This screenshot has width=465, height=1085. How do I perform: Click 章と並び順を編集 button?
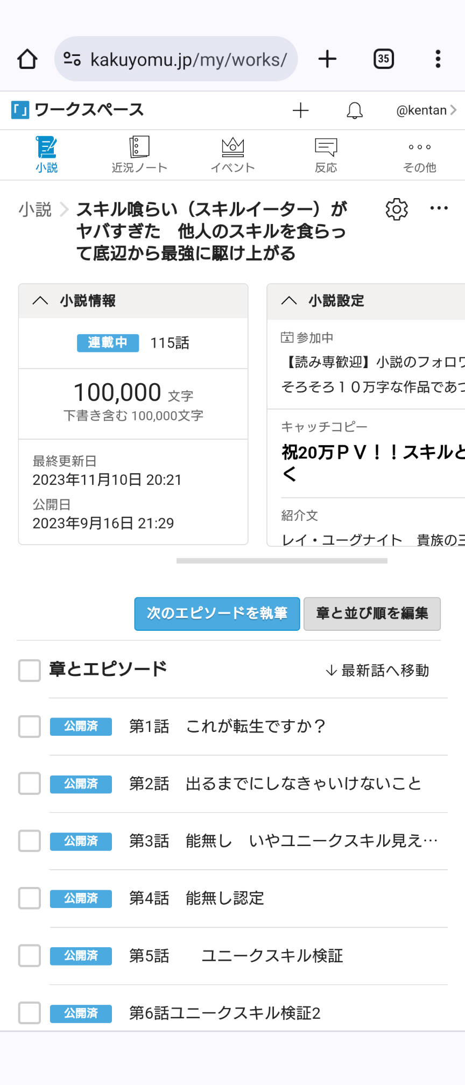tap(372, 614)
